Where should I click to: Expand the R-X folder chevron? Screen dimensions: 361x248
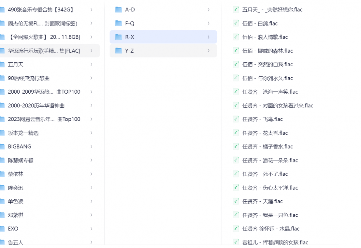pos(209,37)
